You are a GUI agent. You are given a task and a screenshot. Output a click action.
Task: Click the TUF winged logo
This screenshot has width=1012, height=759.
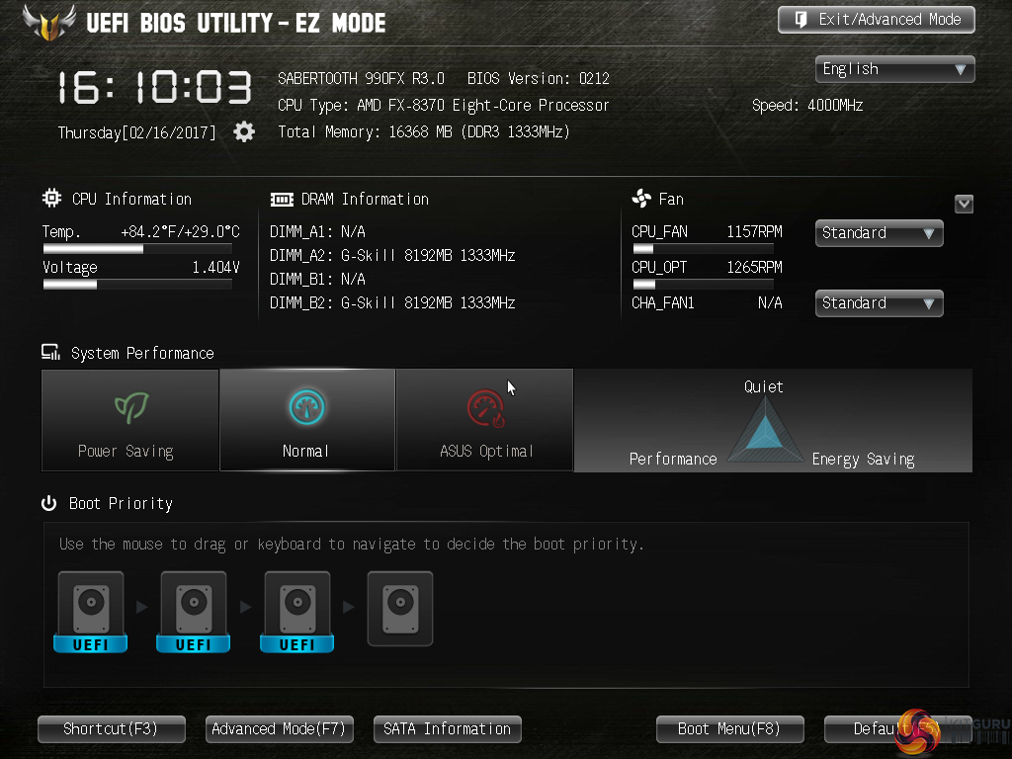(x=49, y=23)
